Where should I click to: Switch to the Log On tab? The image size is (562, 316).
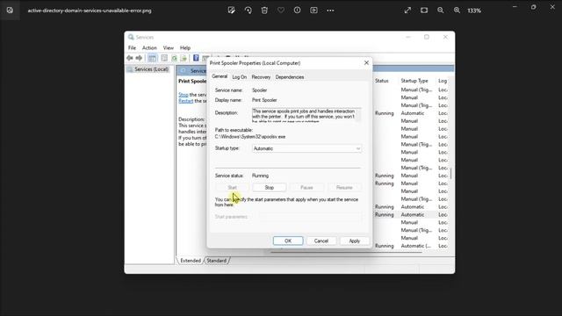pos(239,77)
